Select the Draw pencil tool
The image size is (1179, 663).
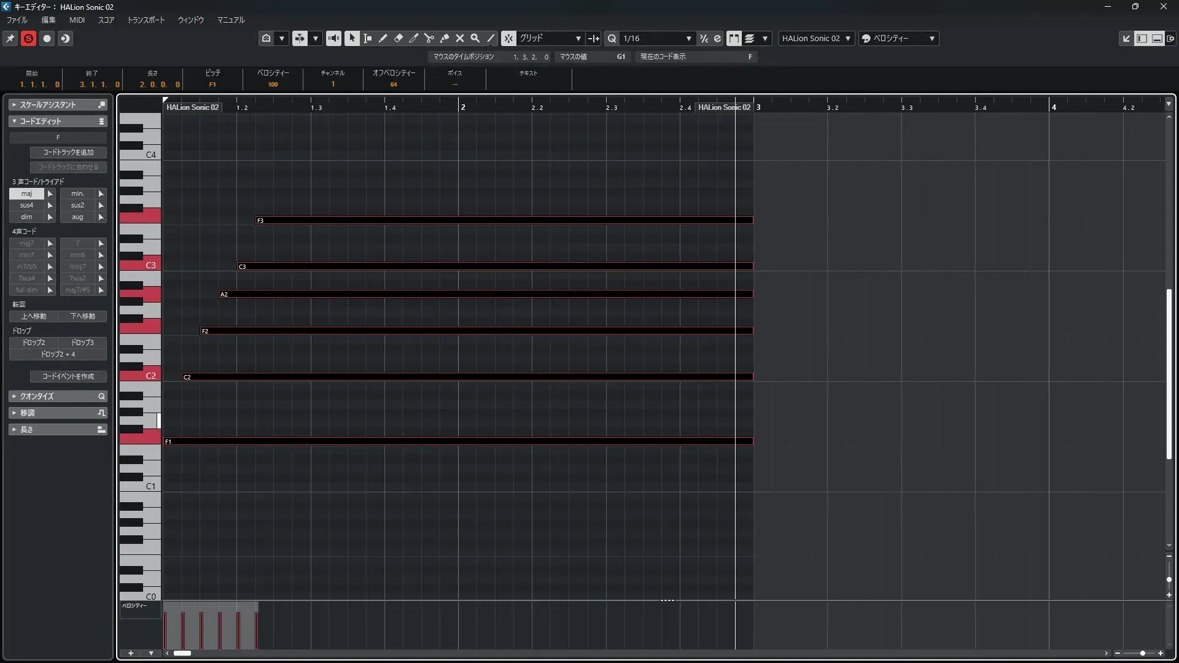pyautogui.click(x=383, y=38)
